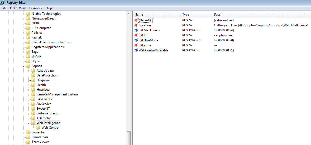Sort values by the Data column header
This screenshot has width=311, height=145.
click(262, 14)
